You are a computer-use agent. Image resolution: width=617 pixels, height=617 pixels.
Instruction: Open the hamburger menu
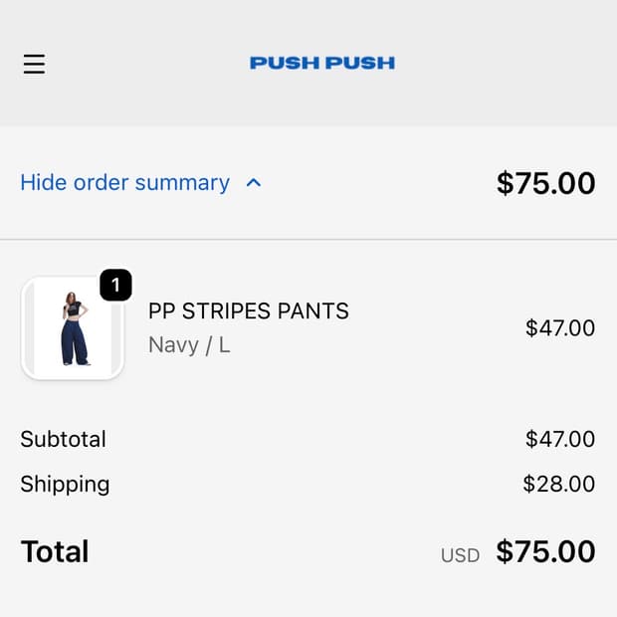[34, 64]
